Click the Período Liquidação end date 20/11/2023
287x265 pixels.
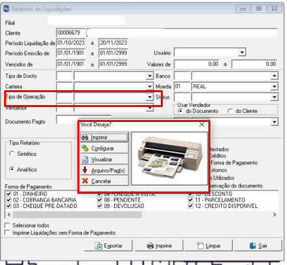(113, 43)
